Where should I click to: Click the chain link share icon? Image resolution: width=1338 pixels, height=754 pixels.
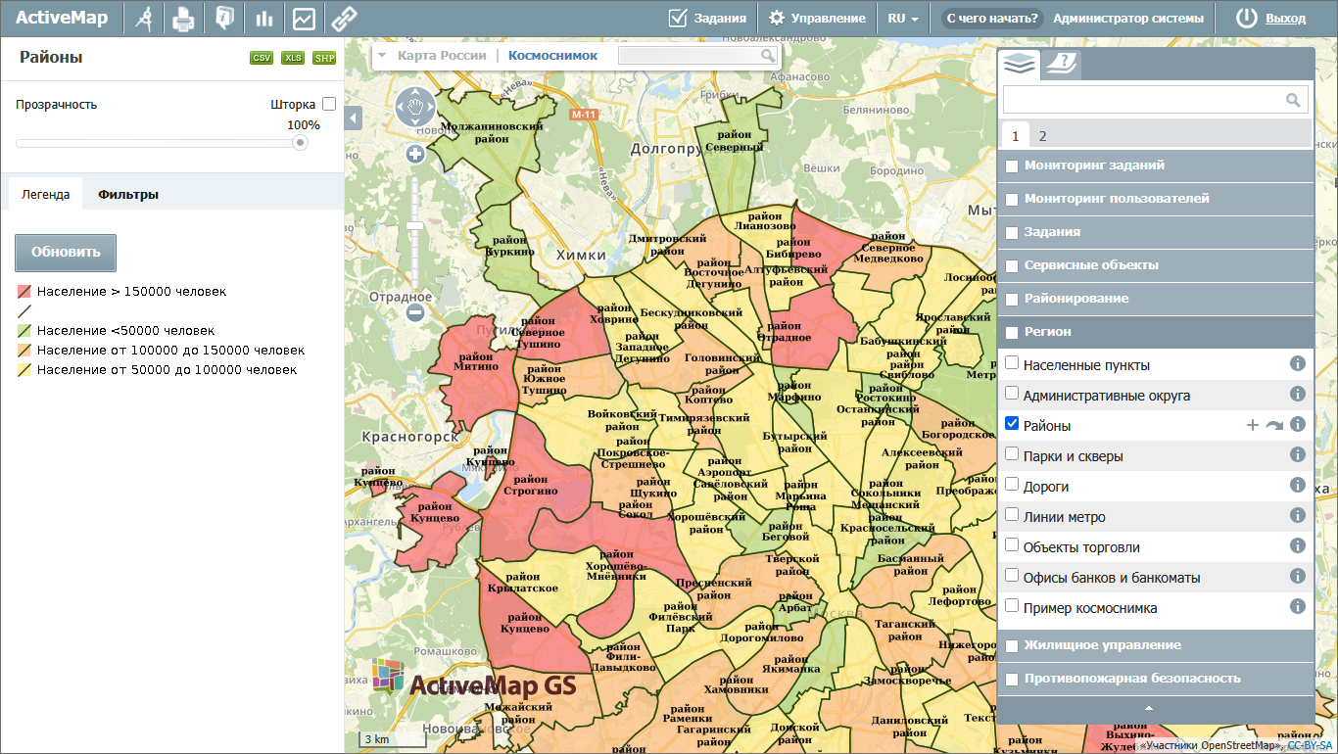point(343,18)
